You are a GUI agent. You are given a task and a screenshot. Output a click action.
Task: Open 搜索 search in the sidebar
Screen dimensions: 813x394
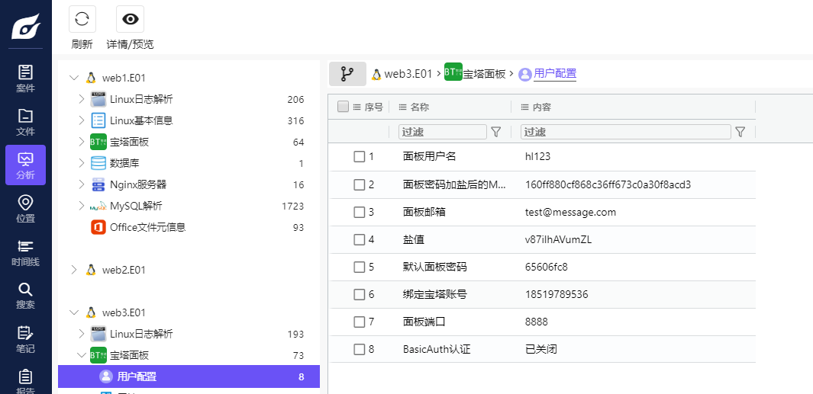click(x=25, y=295)
